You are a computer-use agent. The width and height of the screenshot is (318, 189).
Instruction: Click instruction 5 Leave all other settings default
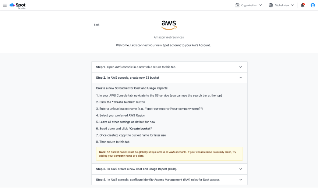[x=126, y=122]
